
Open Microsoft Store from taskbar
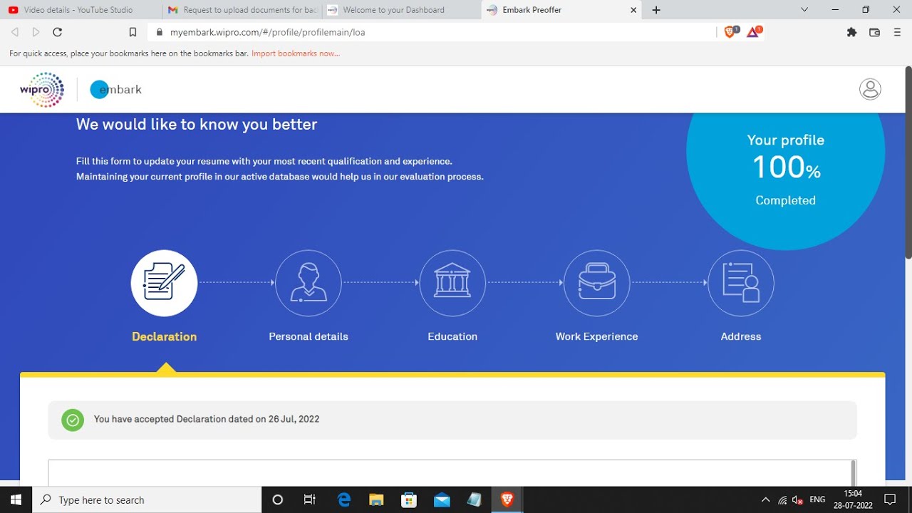pyautogui.click(x=409, y=500)
